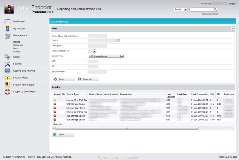Select Computers under Management

(x=18, y=45)
